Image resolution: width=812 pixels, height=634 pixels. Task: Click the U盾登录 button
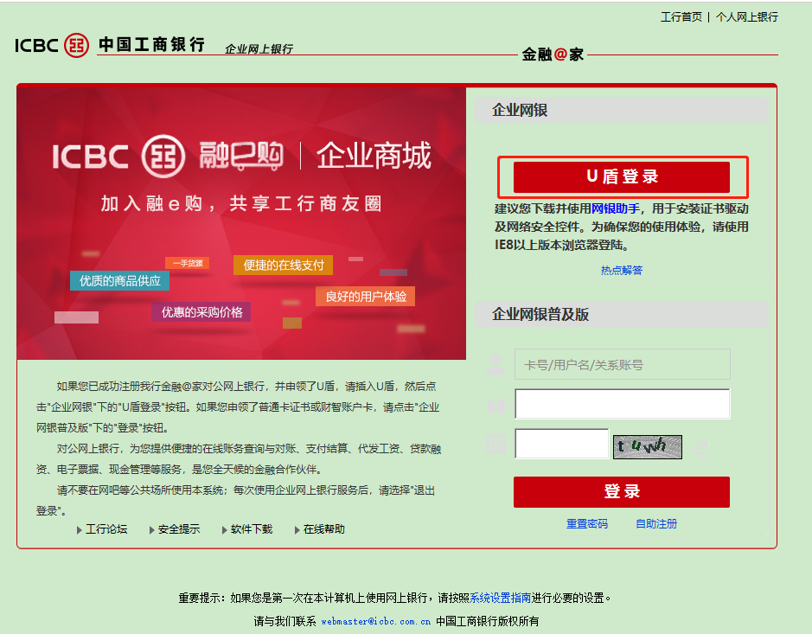click(x=622, y=176)
